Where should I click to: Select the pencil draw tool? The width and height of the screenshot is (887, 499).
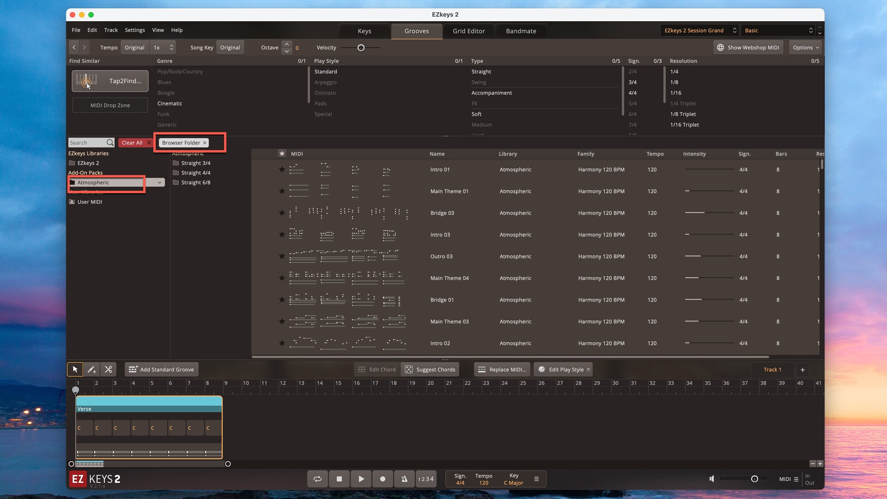pyautogui.click(x=91, y=370)
